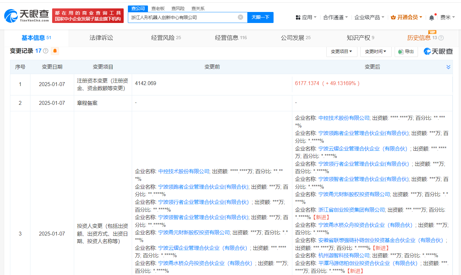Click the 天眼一下 search button

(260, 17)
